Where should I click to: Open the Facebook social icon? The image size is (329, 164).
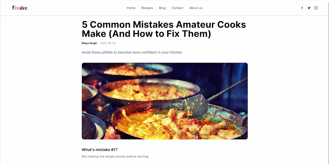click(x=302, y=8)
